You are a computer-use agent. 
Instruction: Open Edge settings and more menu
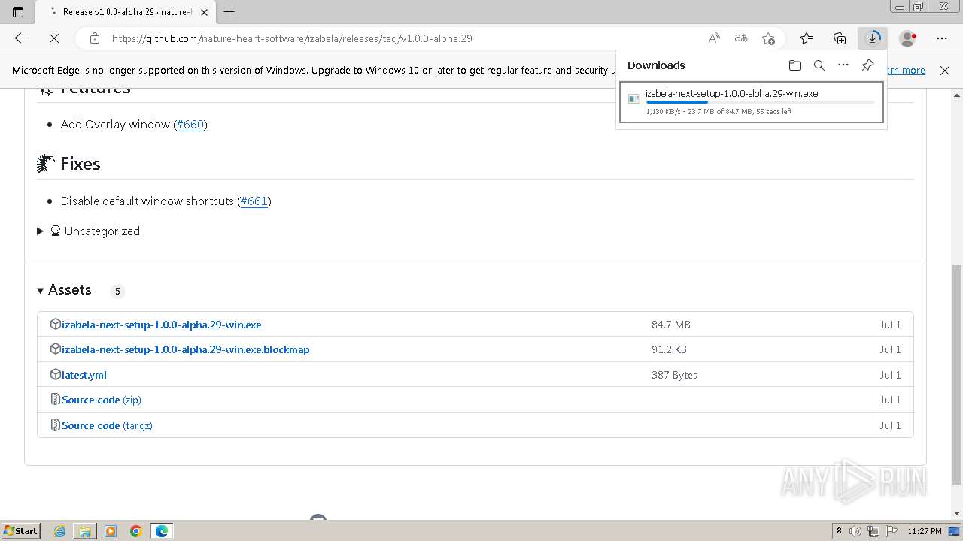(942, 38)
